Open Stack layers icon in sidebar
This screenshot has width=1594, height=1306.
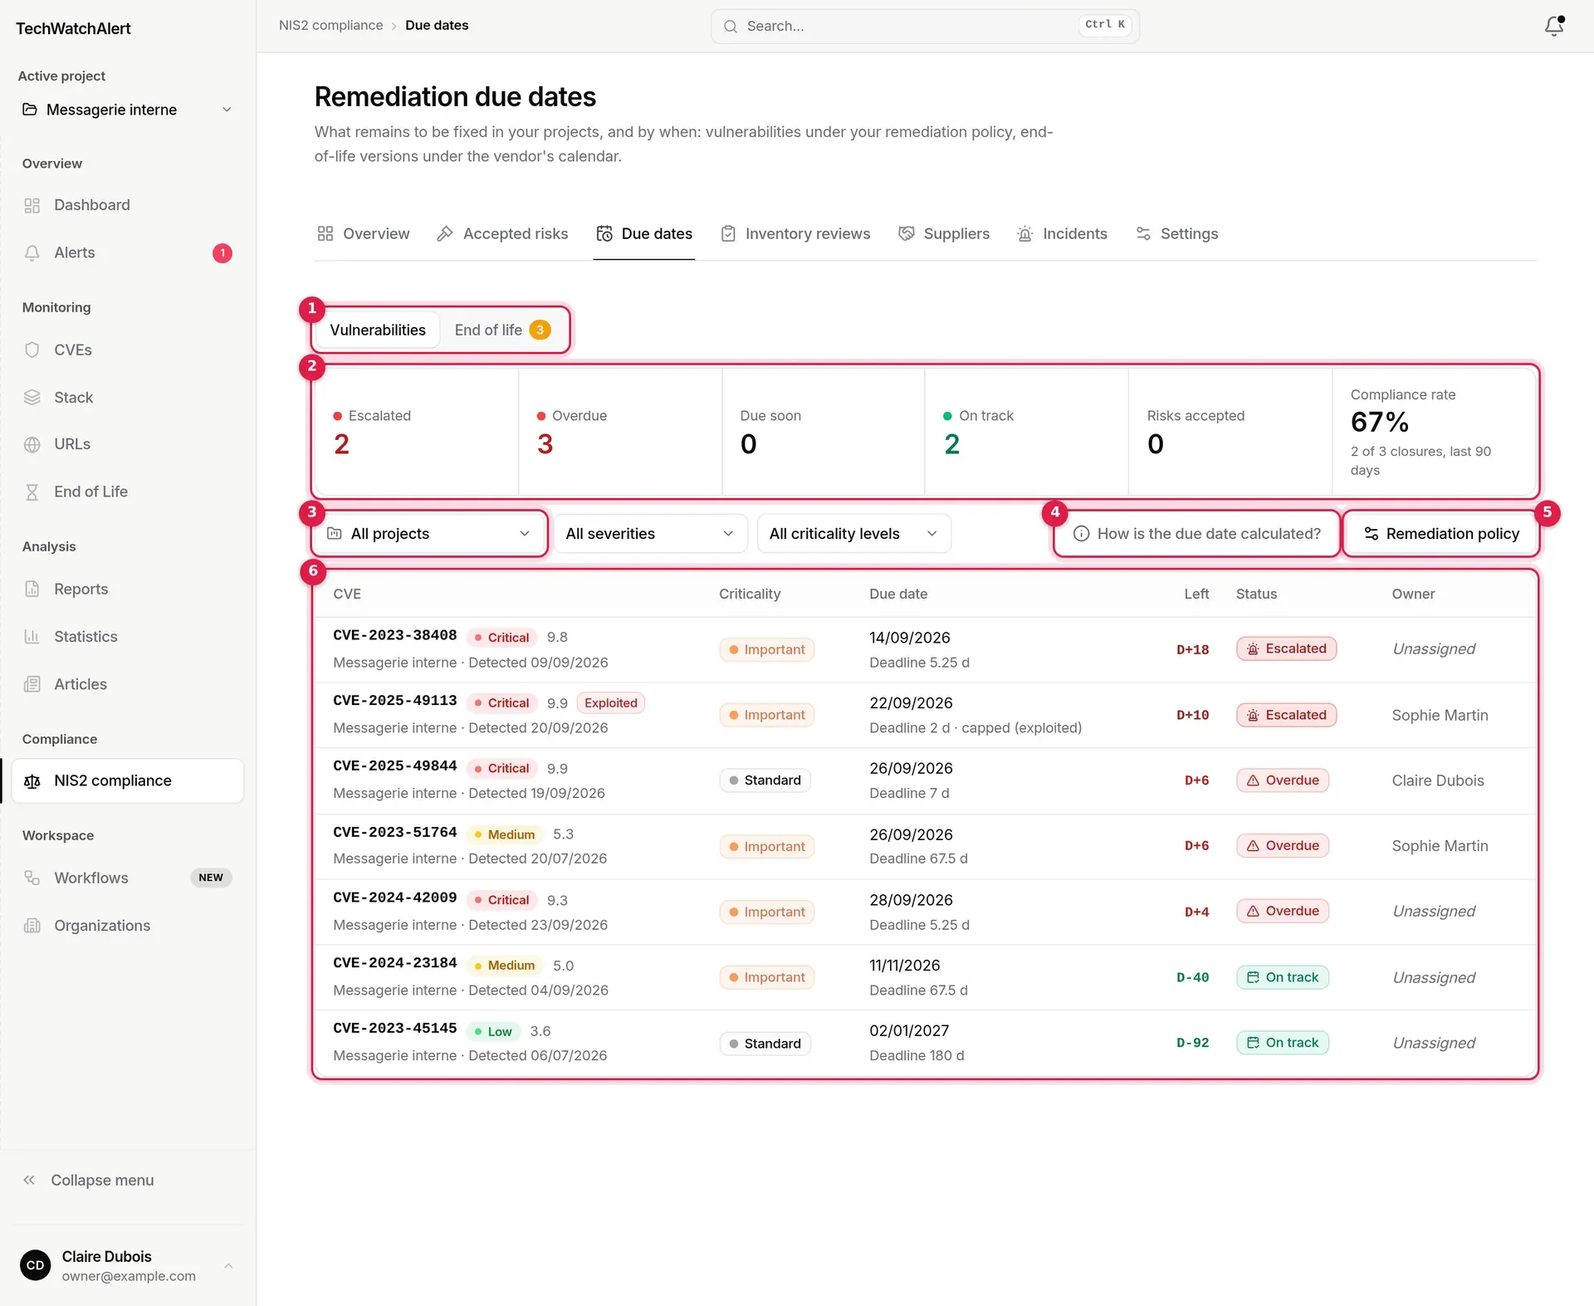(32, 397)
